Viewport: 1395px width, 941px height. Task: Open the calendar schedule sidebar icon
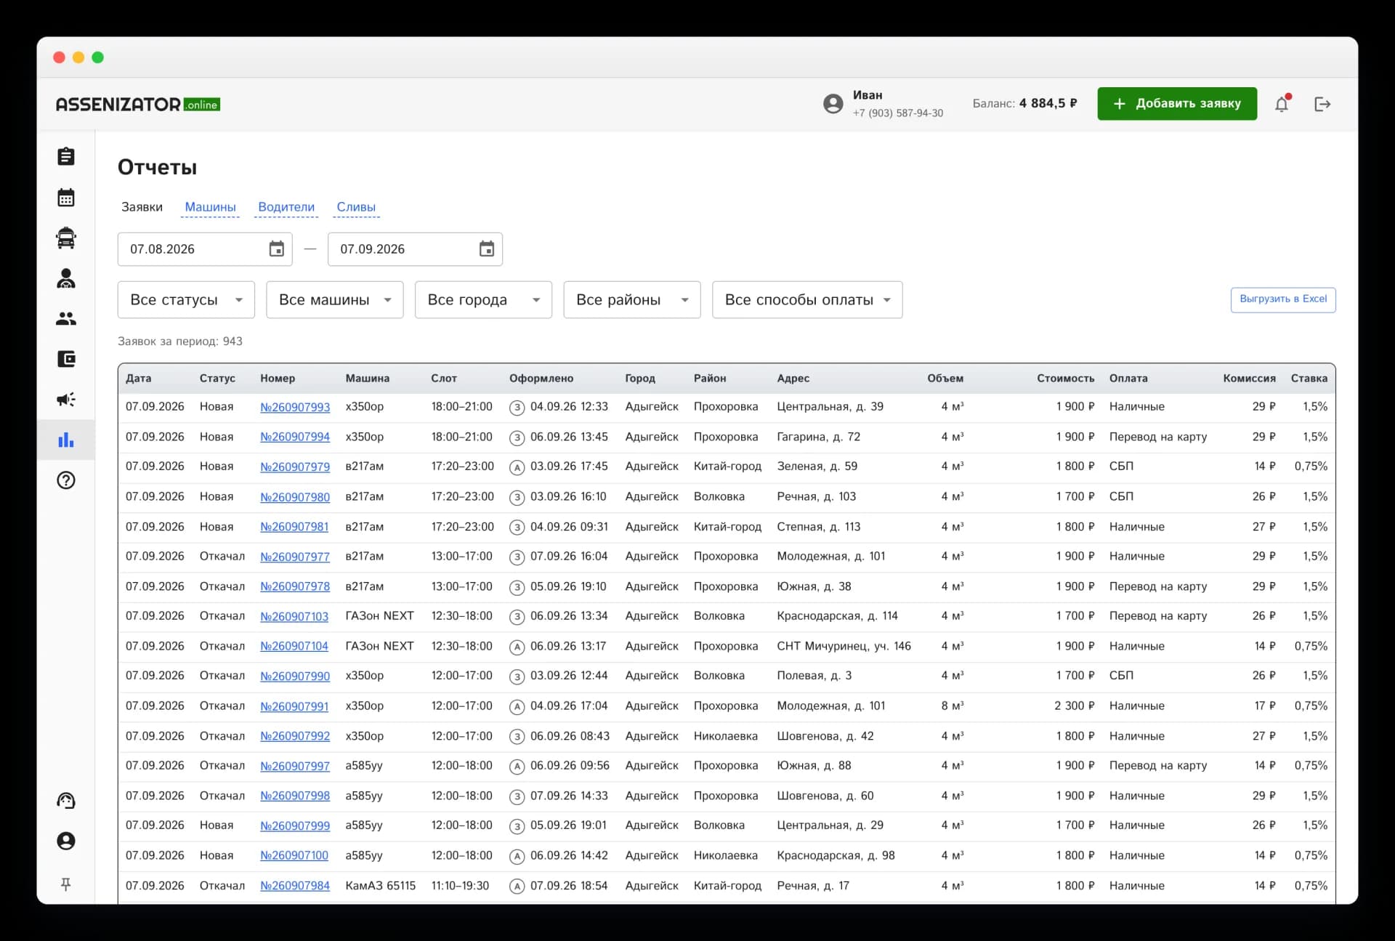click(x=66, y=197)
